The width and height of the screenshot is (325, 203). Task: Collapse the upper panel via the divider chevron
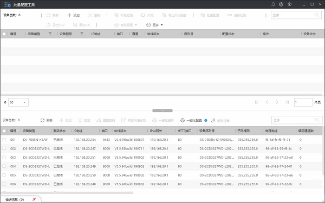click(162, 110)
